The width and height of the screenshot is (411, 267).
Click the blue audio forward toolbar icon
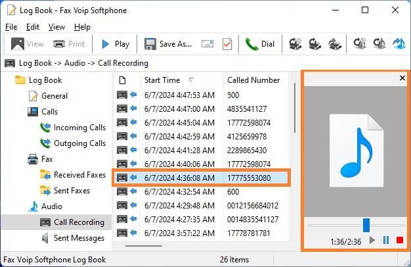coord(399,43)
